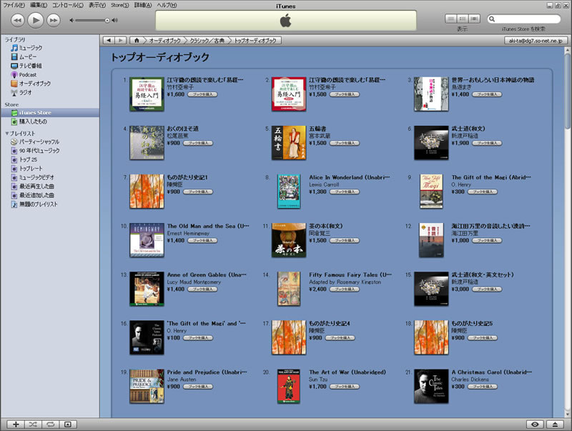Open the 編集(E) menu
The width and height of the screenshot is (572, 431).
[x=39, y=5]
